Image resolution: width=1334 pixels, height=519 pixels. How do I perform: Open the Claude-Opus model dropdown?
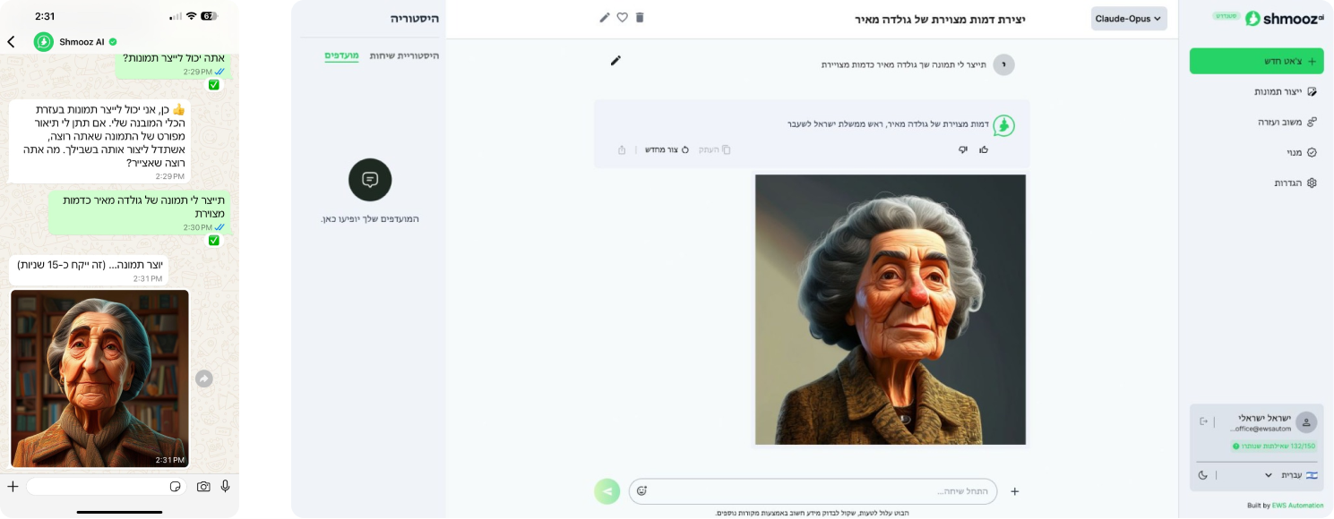click(x=1128, y=19)
